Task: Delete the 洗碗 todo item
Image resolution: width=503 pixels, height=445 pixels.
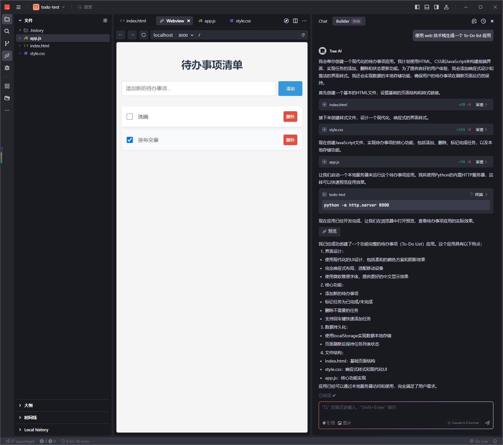Action: 290,116
